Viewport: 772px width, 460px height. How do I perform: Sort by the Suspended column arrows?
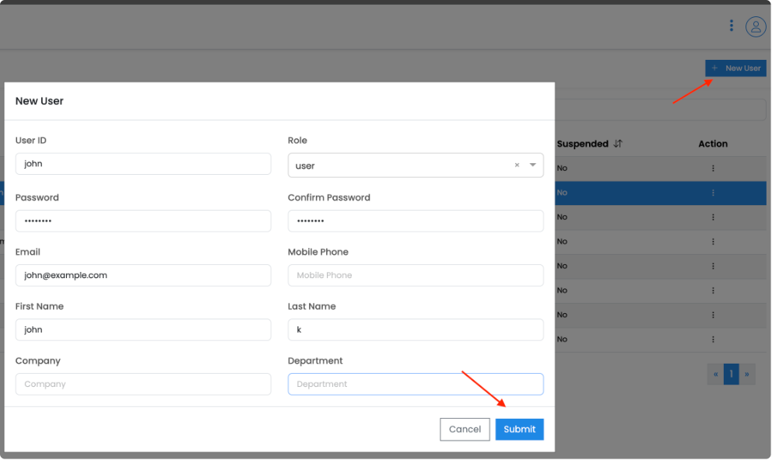618,144
